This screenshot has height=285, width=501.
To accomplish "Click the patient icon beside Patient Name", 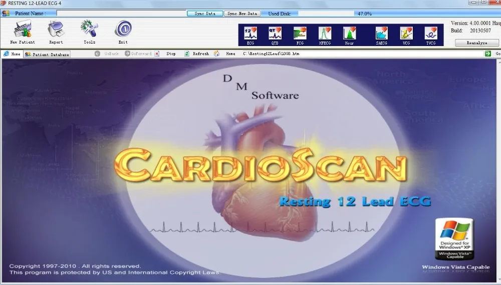I will click(6, 14).
